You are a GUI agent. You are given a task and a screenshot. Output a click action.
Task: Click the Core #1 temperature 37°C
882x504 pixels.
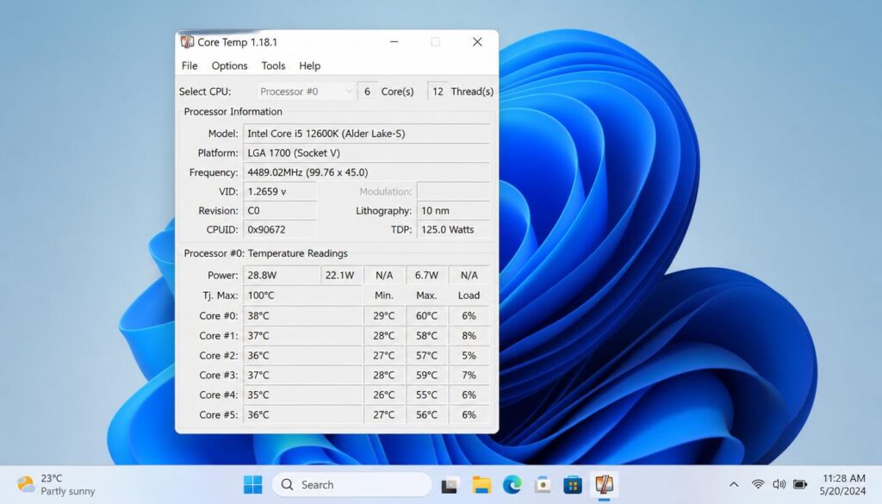click(x=302, y=335)
